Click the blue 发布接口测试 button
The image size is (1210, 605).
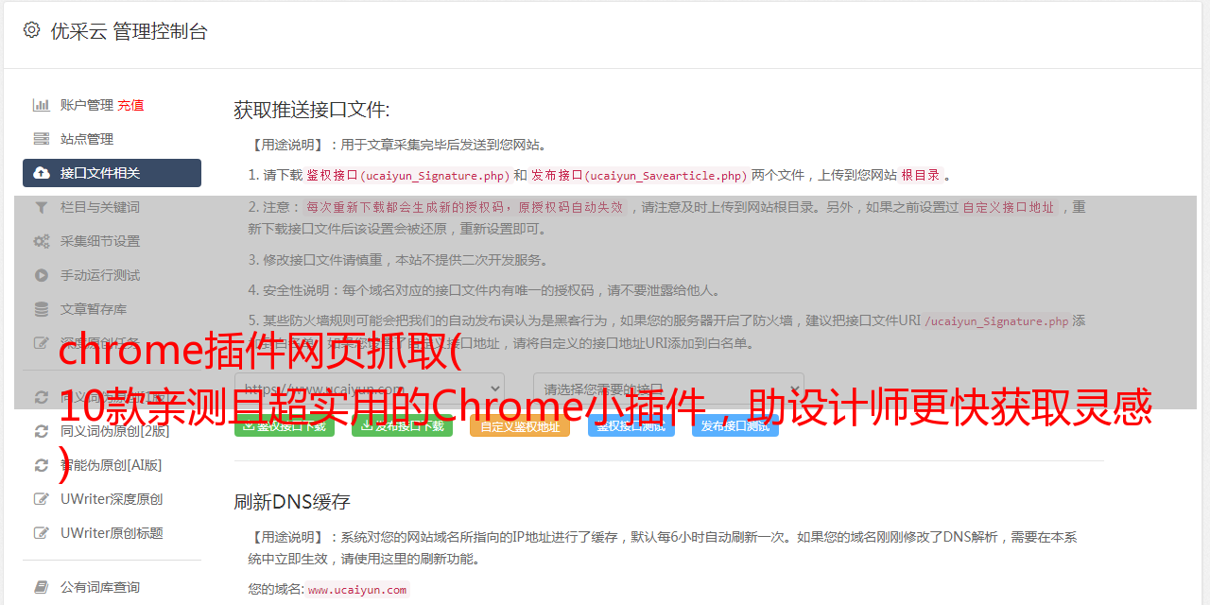pos(735,426)
